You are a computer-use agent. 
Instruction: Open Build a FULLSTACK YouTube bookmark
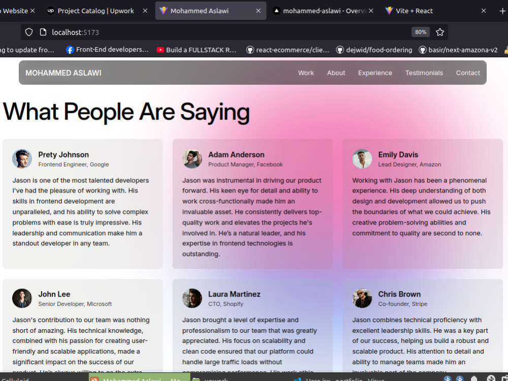click(x=197, y=50)
